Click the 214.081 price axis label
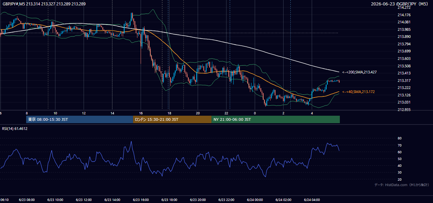Image resolution: width=433 pixels, height=203 pixels. click(404, 22)
